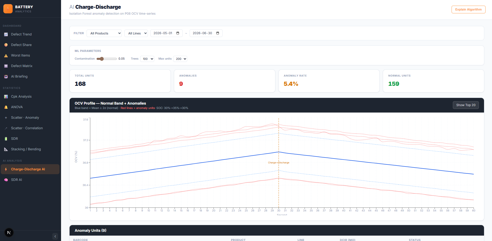Screen dimensions: 492x241
Task: Click the SDR AI brain icon
Action: point(6,180)
